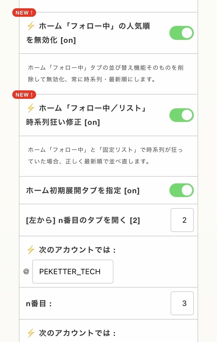
Task: Click description about 並び替え機能 removal
Action: pyautogui.click(x=106, y=74)
